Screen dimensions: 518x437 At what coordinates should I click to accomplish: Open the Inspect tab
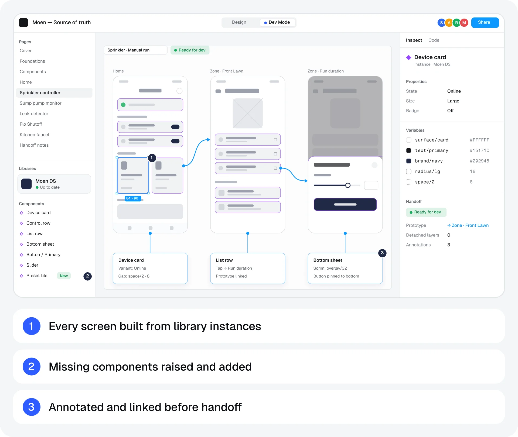(414, 40)
